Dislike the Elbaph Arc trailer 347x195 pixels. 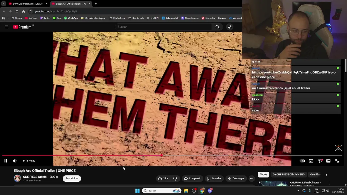[x=175, y=178]
